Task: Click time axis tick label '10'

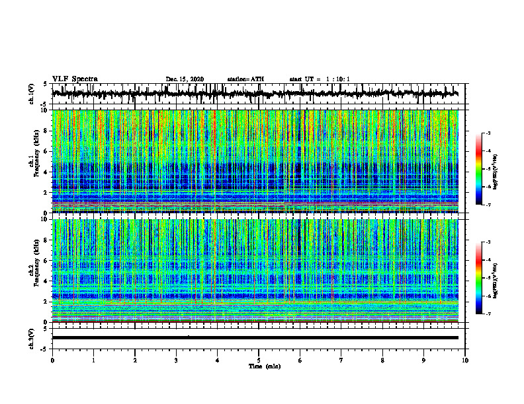Action: pyautogui.click(x=465, y=360)
